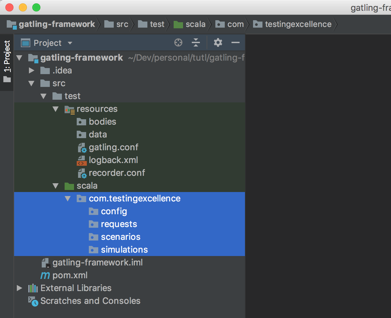This screenshot has width=391, height=318.
Task: Select recorder.conf in the tree
Action: [117, 173]
